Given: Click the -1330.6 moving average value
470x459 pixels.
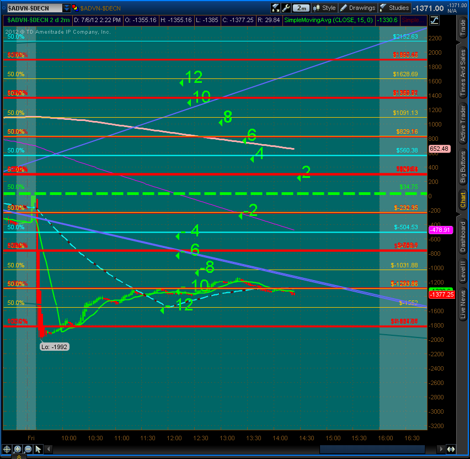Looking at the screenshot, I should (387, 20).
